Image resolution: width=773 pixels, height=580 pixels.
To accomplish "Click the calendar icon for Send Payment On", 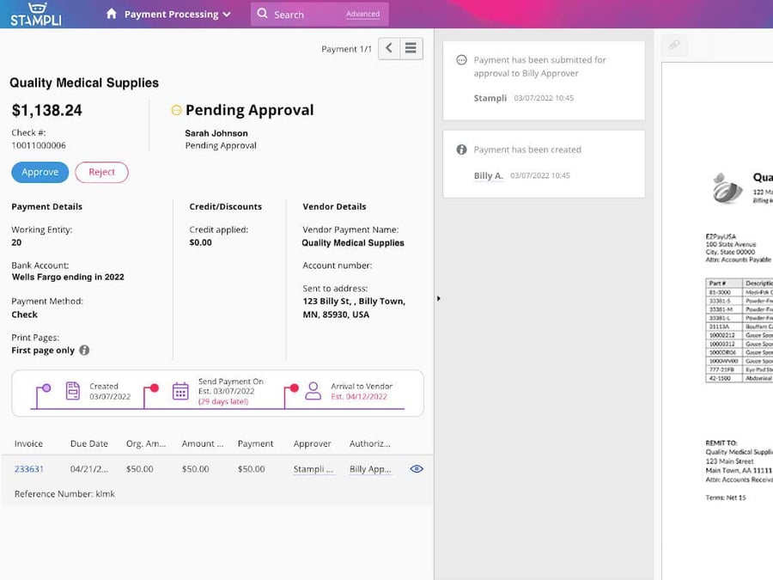I will pyautogui.click(x=180, y=391).
